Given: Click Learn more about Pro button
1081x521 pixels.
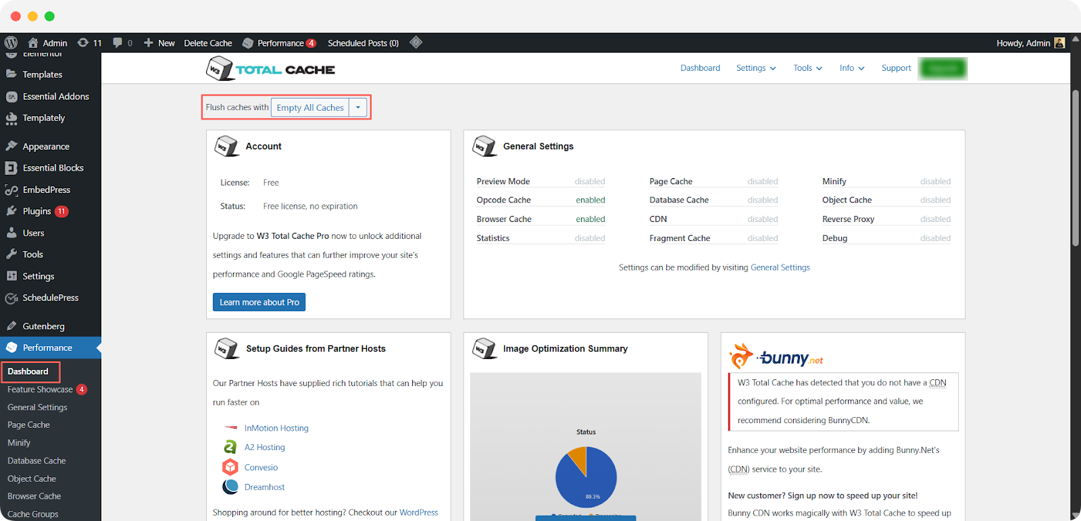Looking at the screenshot, I should (x=259, y=302).
